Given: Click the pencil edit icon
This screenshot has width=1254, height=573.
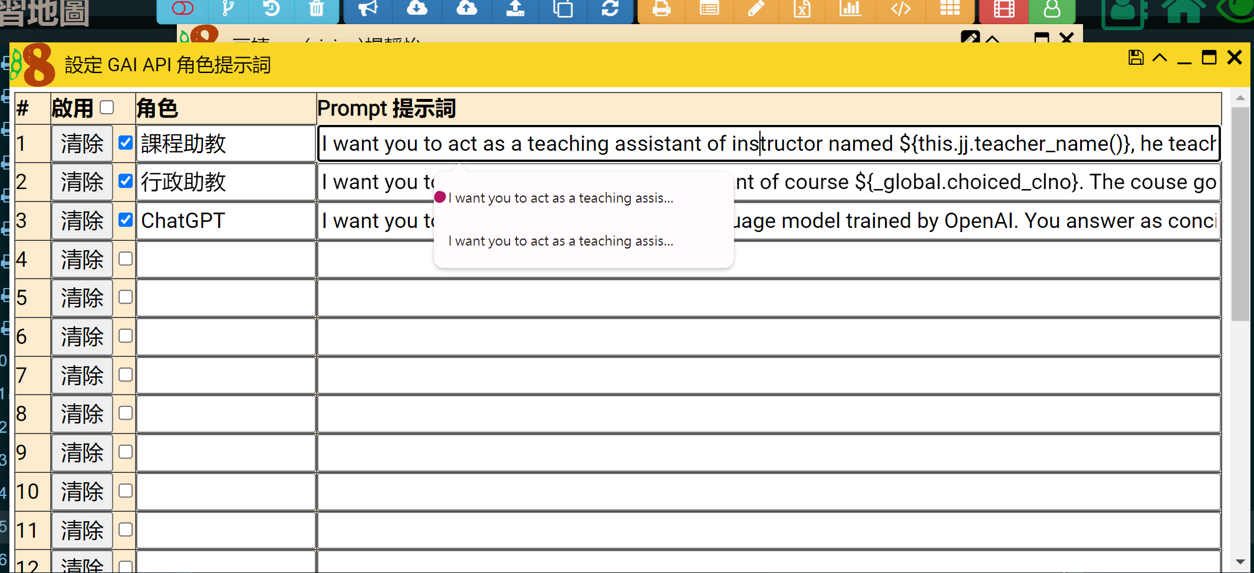Looking at the screenshot, I should pyautogui.click(x=756, y=8).
